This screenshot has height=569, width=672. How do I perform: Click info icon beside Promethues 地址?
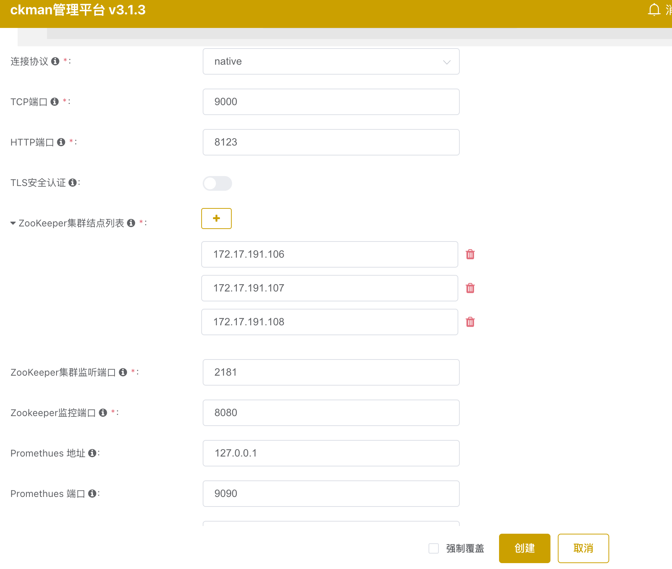[92, 453]
